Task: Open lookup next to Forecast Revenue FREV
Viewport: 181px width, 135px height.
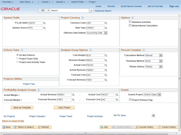Action: pyautogui.click(x=106, y=80)
